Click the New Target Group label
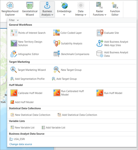138x150 pixels. point(71,70)
